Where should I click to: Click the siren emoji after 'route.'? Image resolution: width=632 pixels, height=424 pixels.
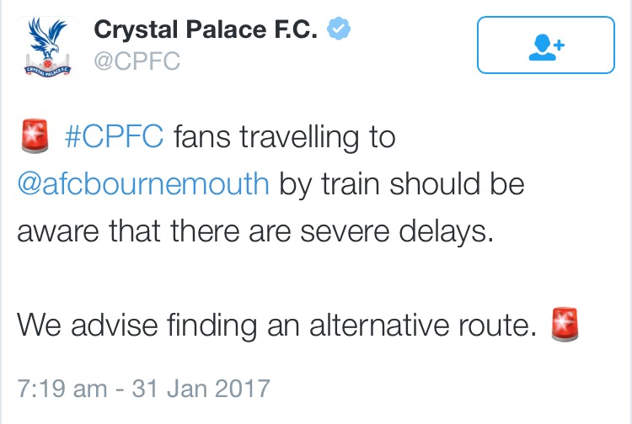562,323
